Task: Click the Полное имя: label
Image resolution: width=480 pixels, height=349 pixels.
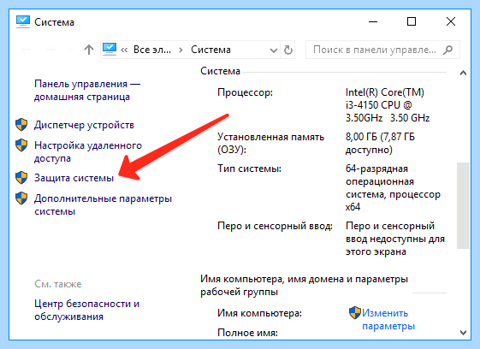Action: tap(247, 333)
